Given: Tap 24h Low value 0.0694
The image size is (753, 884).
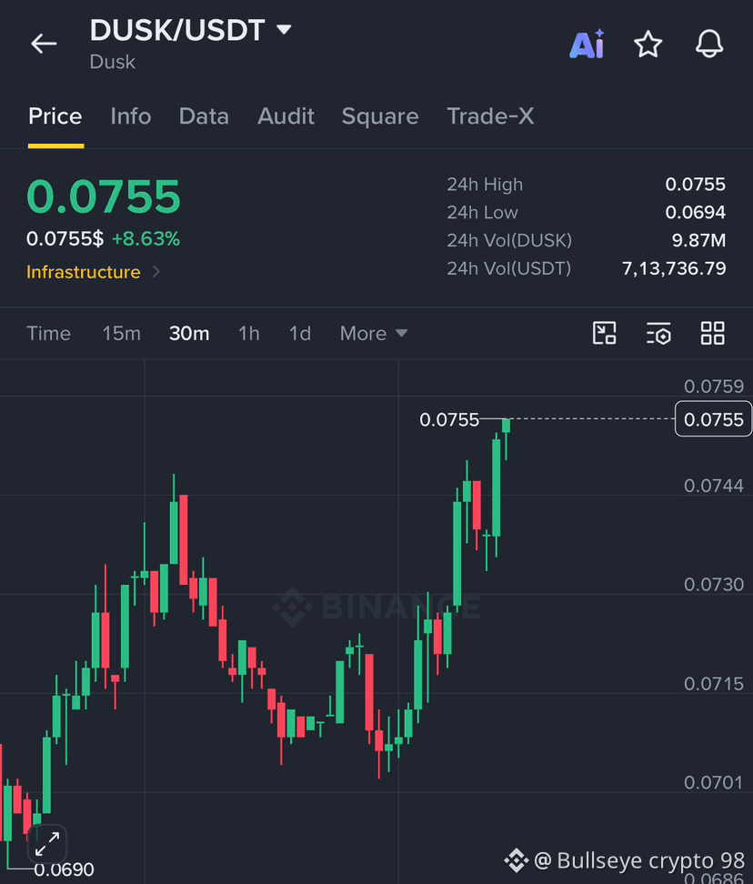Looking at the screenshot, I should 695,213.
